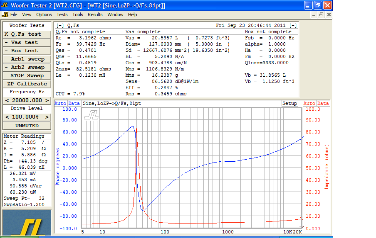The width and height of the screenshot is (376, 238).
Task: Run the Arb2 sweep
Action: (x=27, y=68)
